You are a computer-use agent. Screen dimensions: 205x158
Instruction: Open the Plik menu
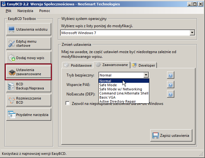9,11
